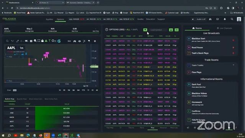The width and height of the screenshot is (245, 138).
Task: Click the lock icon on chart toolbar
Action: pos(42,41)
